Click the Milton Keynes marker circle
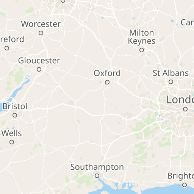 [142, 50]
